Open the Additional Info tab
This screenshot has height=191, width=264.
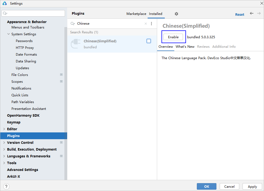point(224,47)
